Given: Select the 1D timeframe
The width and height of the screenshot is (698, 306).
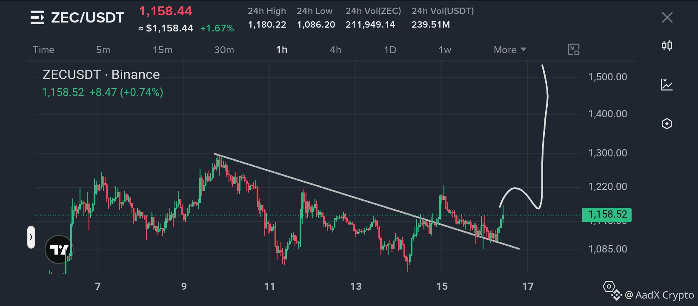Looking at the screenshot, I should (x=390, y=50).
